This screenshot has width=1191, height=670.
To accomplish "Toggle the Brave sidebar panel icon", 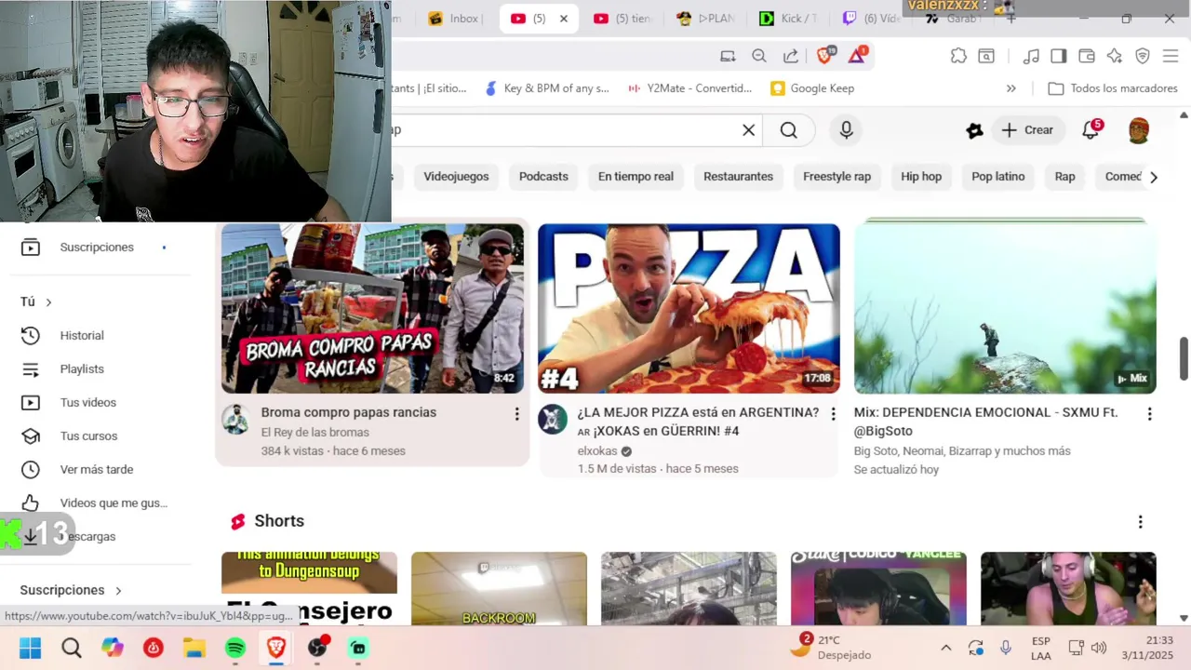I will (1058, 56).
